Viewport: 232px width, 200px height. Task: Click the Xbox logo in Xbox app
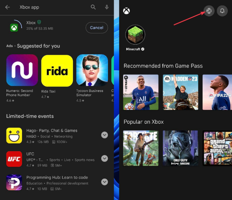(126, 11)
